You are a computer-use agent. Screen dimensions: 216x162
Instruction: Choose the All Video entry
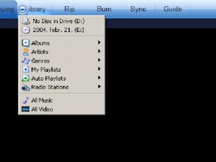coord(62,109)
